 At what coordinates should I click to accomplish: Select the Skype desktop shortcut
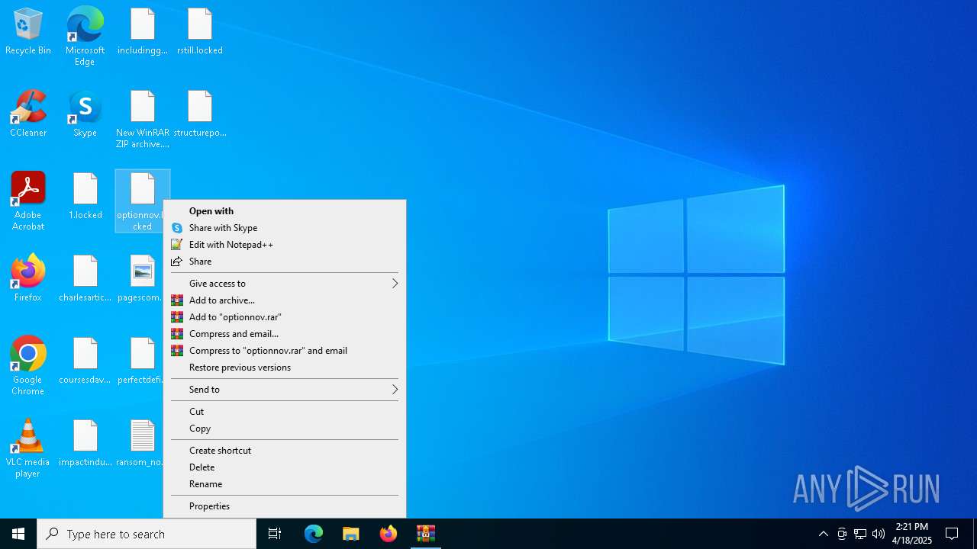click(85, 114)
